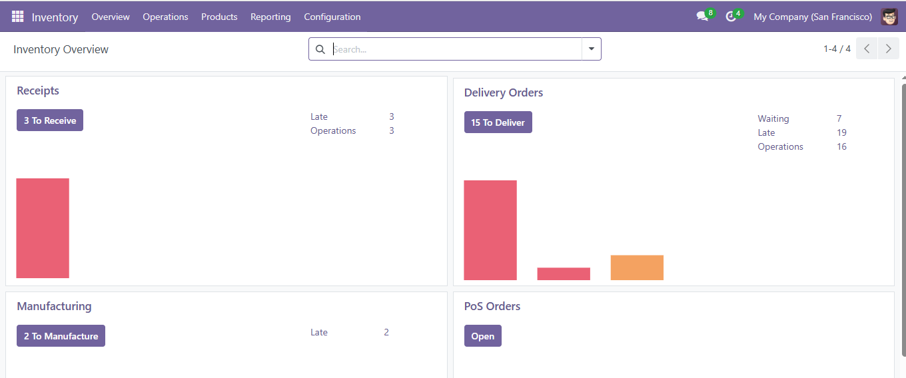Click the 2 To Manufacture button
The image size is (906, 378).
coord(61,336)
